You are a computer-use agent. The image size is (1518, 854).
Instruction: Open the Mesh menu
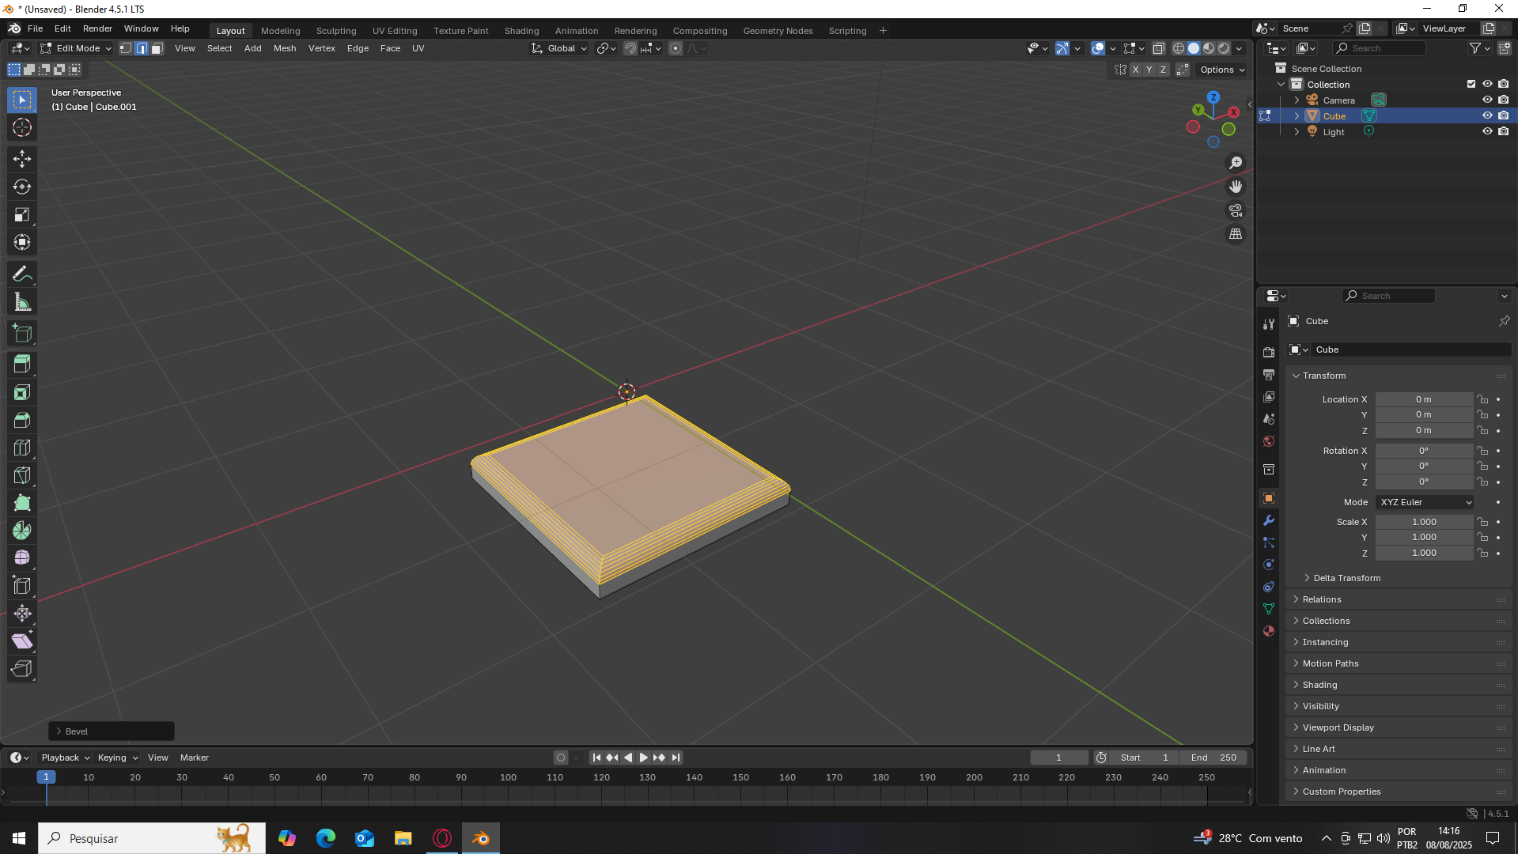[x=285, y=48]
